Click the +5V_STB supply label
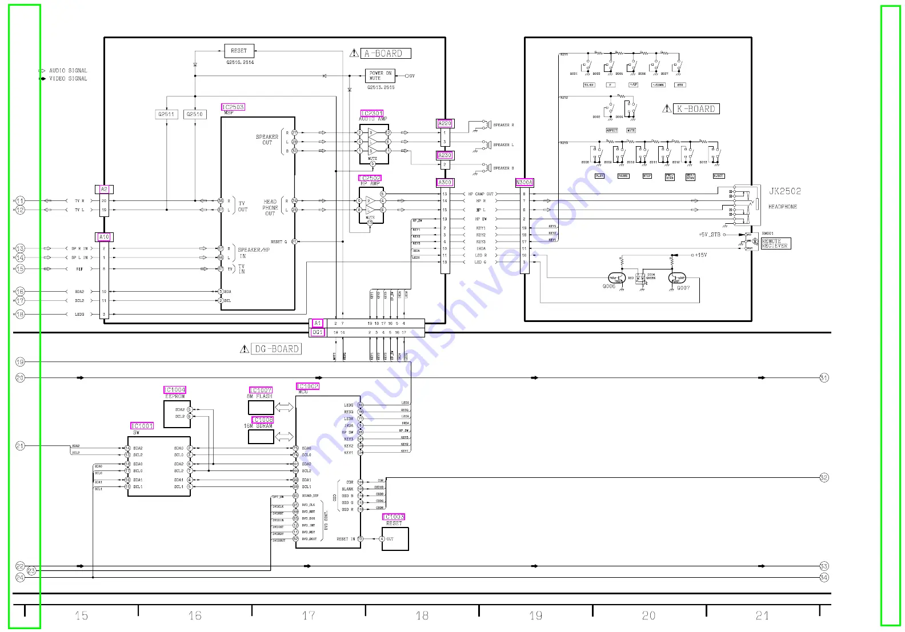The image size is (905, 632). pos(710,235)
